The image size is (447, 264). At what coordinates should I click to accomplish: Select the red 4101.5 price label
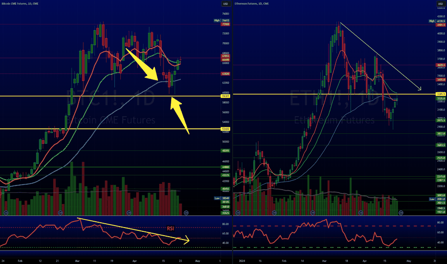pyautogui.click(x=441, y=25)
